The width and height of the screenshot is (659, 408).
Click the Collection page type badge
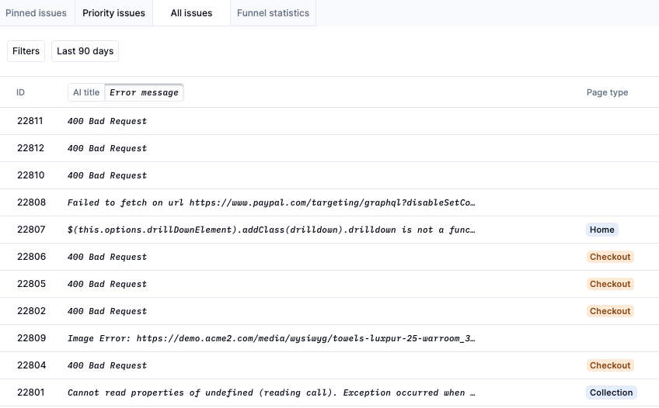tap(611, 392)
